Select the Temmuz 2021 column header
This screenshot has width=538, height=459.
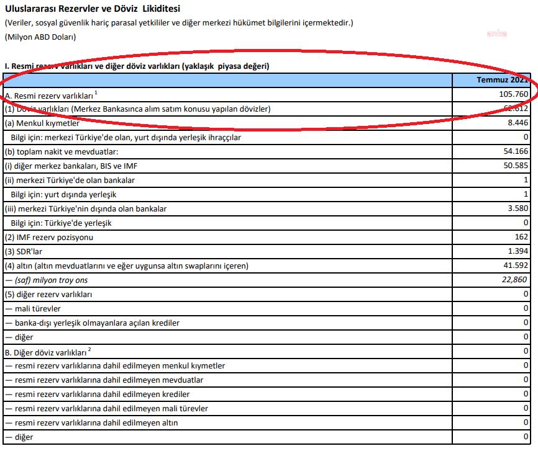click(502, 80)
